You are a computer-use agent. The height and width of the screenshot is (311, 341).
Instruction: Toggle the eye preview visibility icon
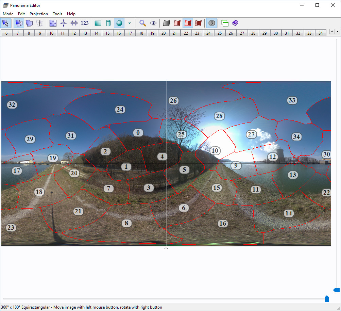pos(153,23)
